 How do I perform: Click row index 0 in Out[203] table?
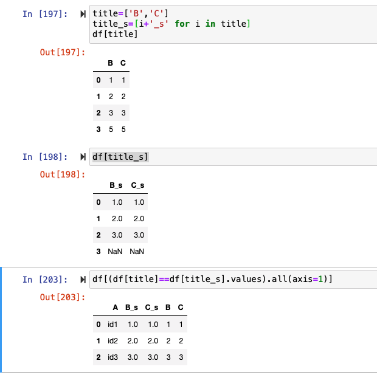[x=99, y=325]
